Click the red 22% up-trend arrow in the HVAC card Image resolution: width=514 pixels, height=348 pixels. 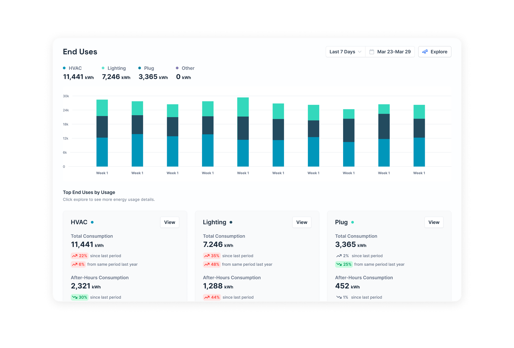[x=75, y=256]
